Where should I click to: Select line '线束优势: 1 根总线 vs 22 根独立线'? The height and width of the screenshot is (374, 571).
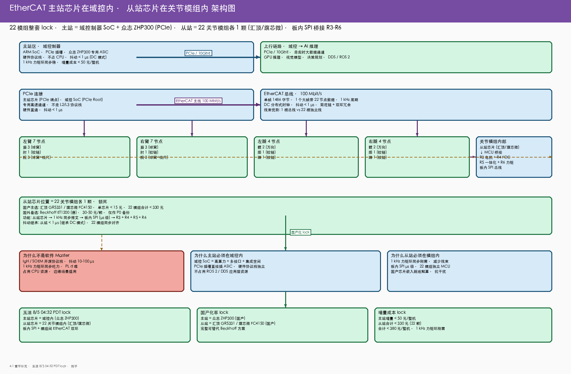tap(293, 110)
